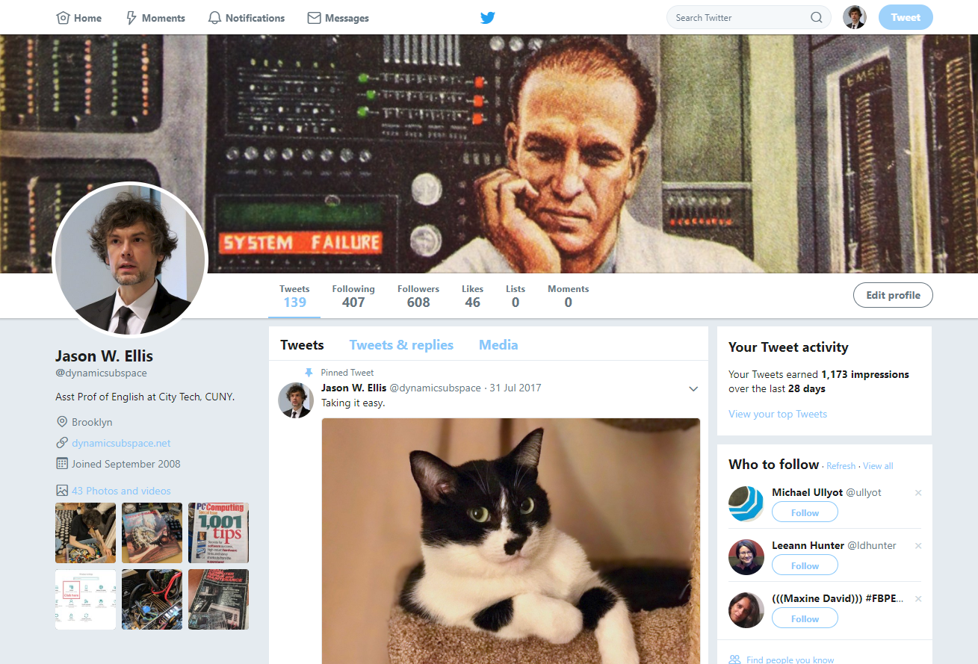This screenshot has height=664, width=978.
Task: Switch to the Media tab
Action: 498,344
